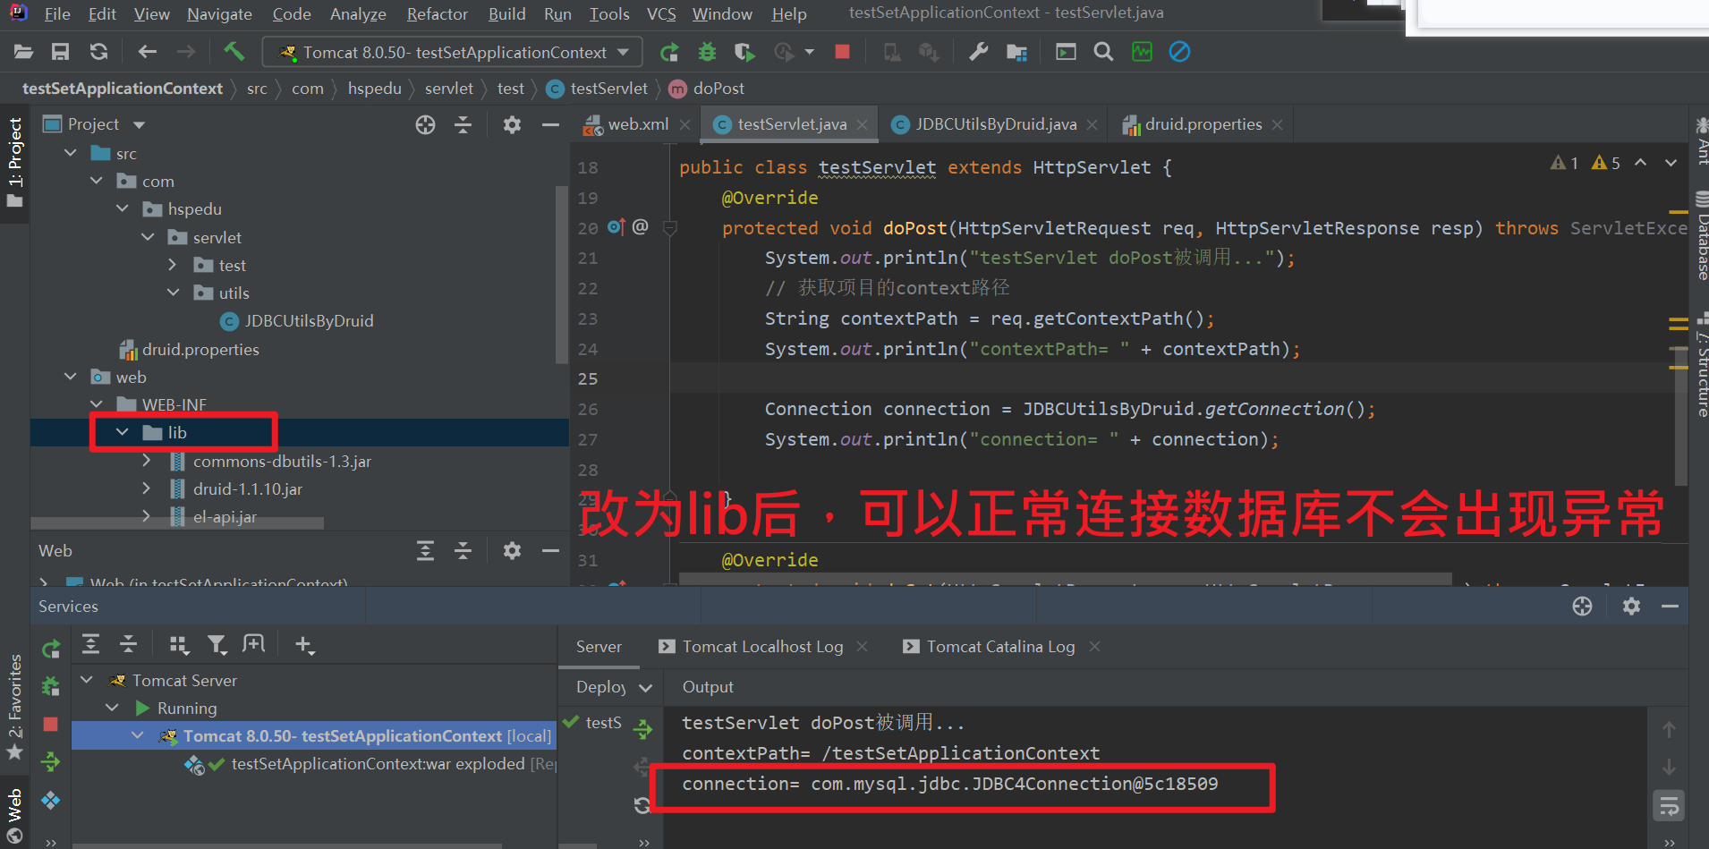Open Run dropdown arrow beside profiler
1709x849 pixels.
tap(810, 52)
